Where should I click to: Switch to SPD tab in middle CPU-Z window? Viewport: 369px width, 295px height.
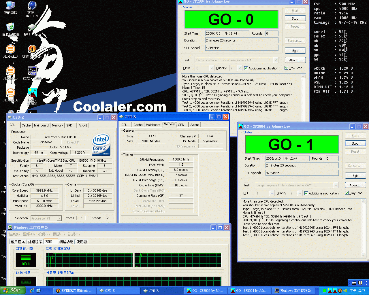181,125
